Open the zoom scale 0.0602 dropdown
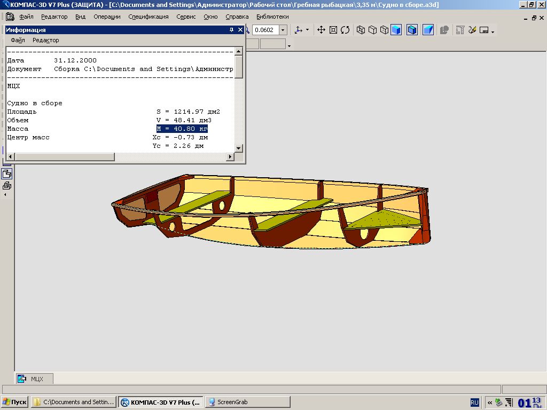 pyautogui.click(x=283, y=30)
